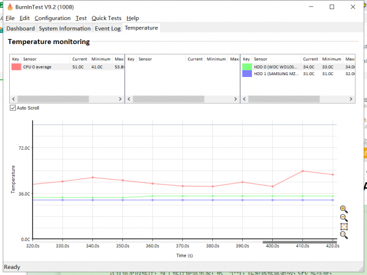The height and width of the screenshot is (275, 367).
Task: Click the HDD panel scroll right arrow
Action: (351, 99)
